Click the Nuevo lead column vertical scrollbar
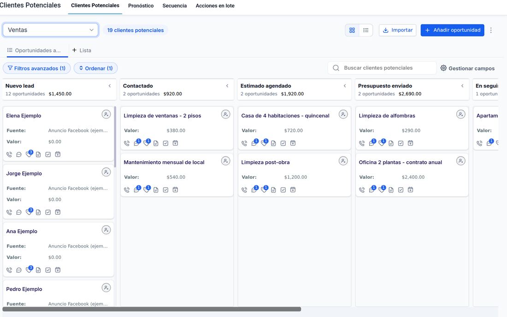 click(x=115, y=137)
